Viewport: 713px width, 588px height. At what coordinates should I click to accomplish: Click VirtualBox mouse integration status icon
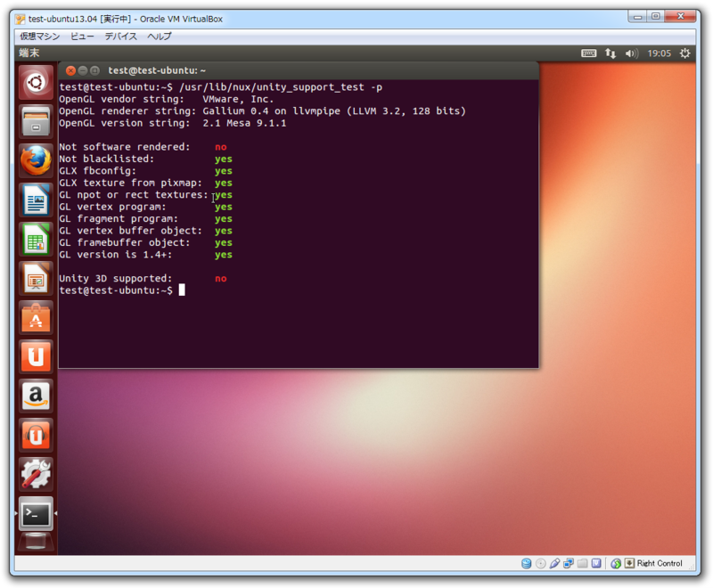(616, 563)
